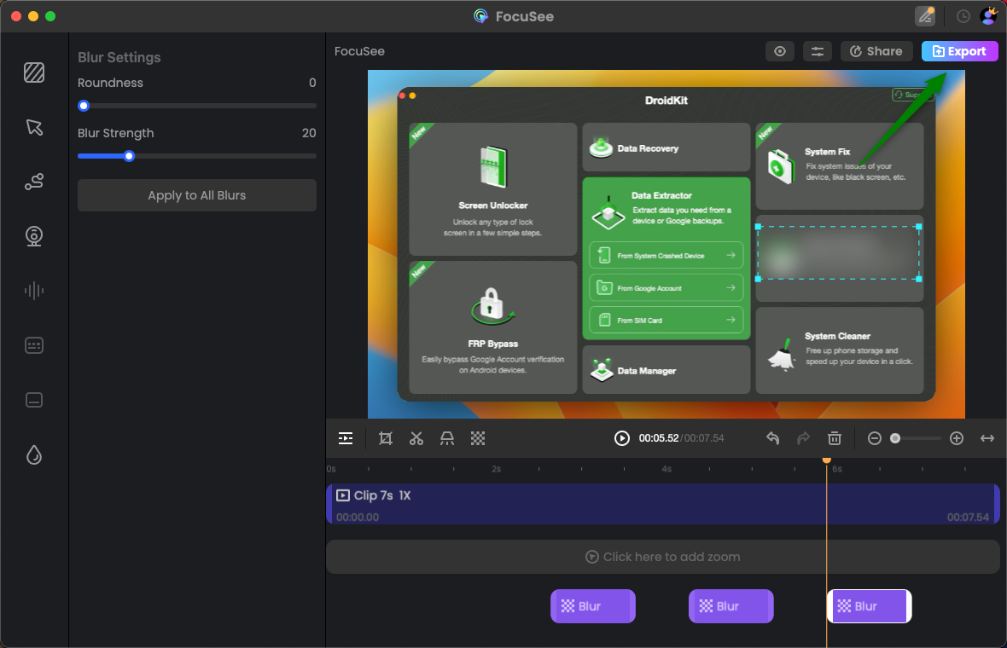This screenshot has height=648, width=1007.
Task: Open webcam settings in the sidebar
Action: tap(34, 236)
